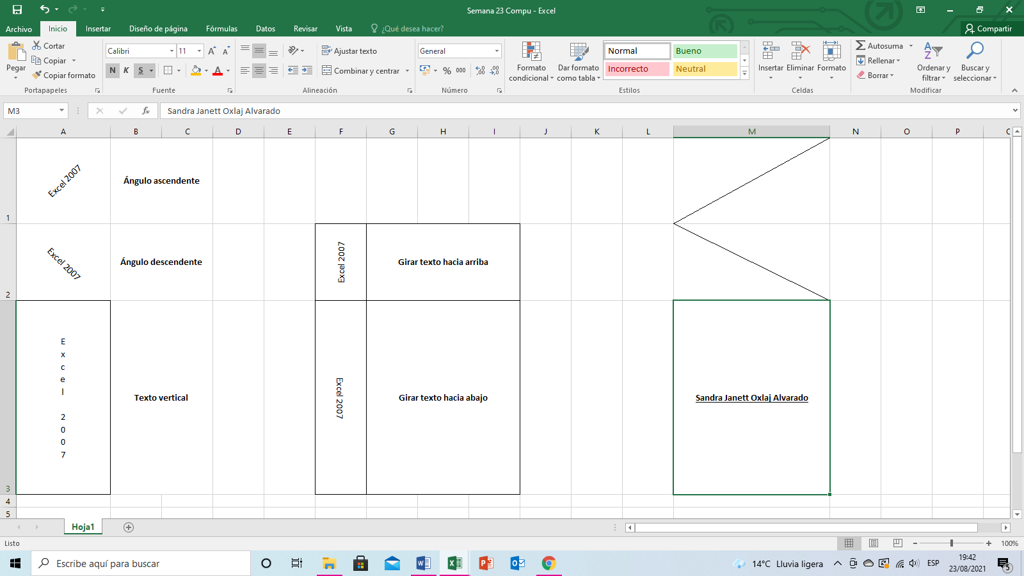1024x576 pixels.
Task: Toggle middle vertical alignment
Action: (259, 51)
